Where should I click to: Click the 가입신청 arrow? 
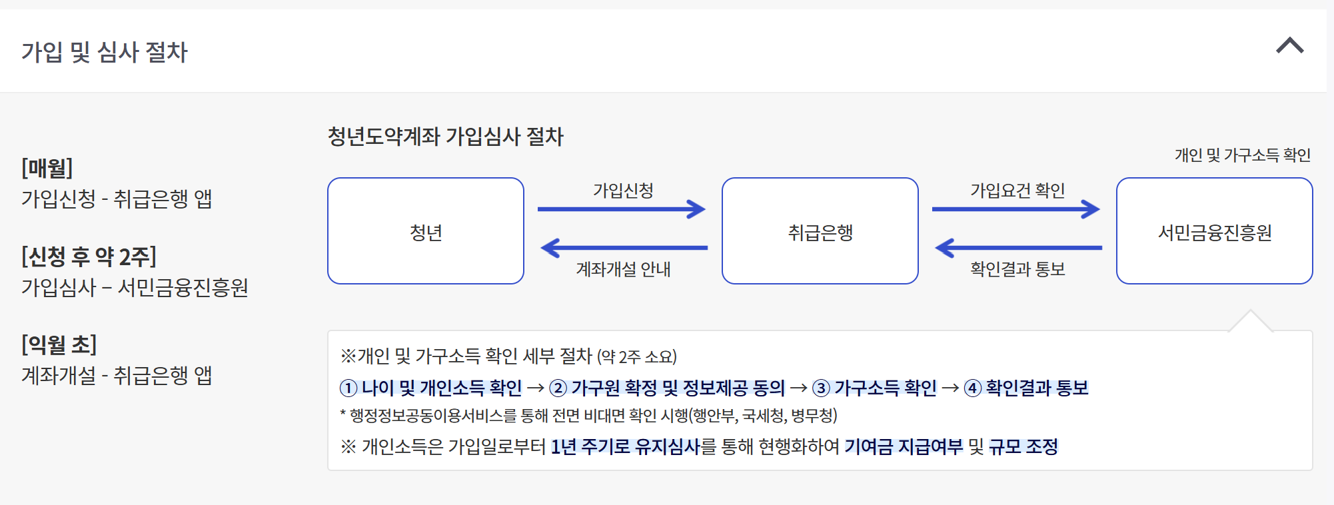pos(622,208)
